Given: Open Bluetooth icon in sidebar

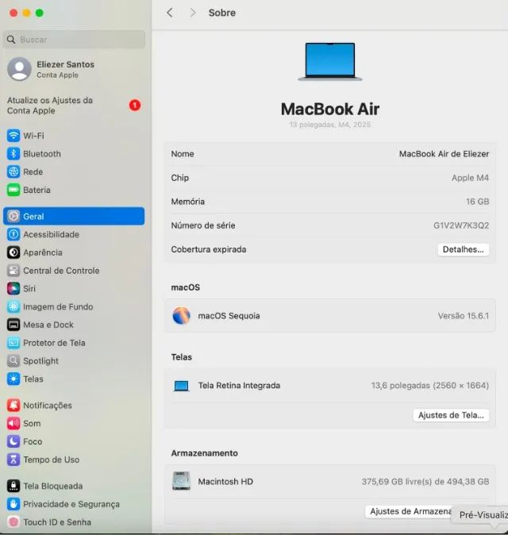Looking at the screenshot, I should (x=13, y=153).
